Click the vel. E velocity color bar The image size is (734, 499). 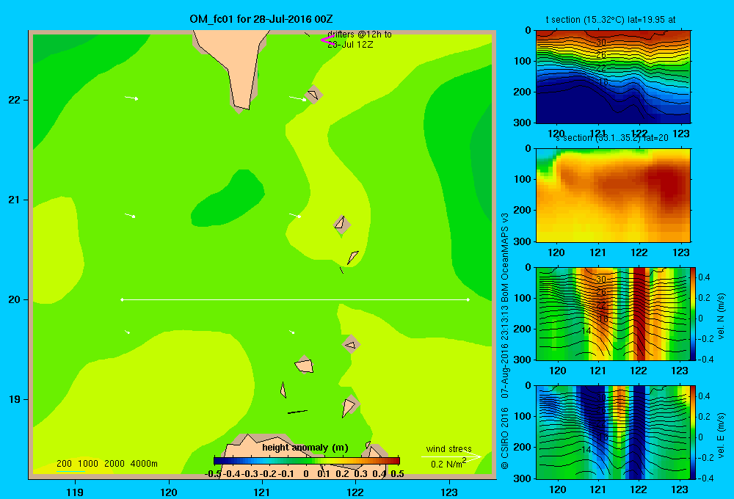pyautogui.click(x=693, y=432)
